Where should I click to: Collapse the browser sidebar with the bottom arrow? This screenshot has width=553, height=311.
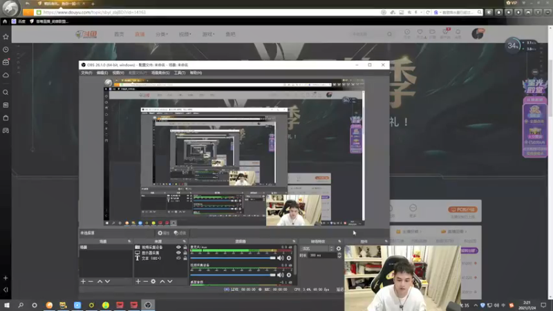(x=6, y=290)
